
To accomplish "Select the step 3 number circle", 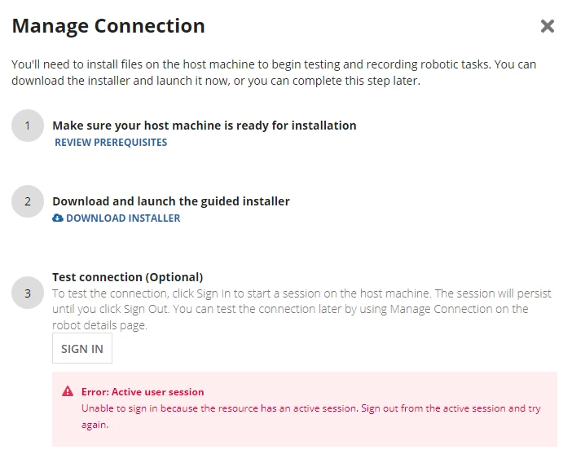I will (28, 293).
